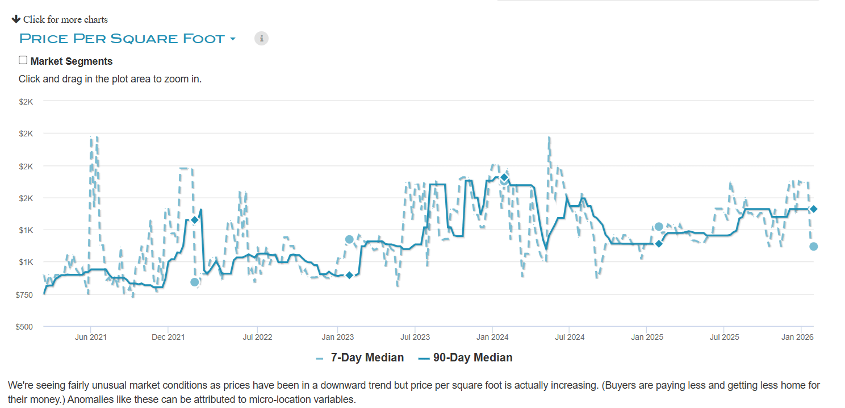Open the Price Per Square Foot dropdown
The height and width of the screenshot is (408, 845).
(122, 39)
